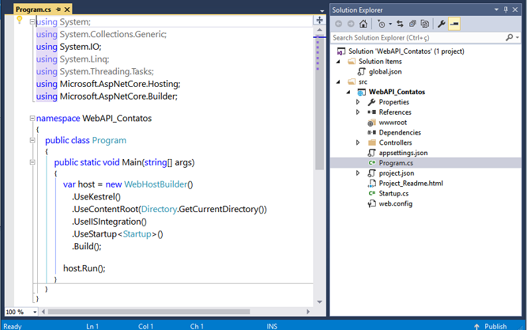
Task: Click Sync with Active Document icon
Action: (400, 24)
